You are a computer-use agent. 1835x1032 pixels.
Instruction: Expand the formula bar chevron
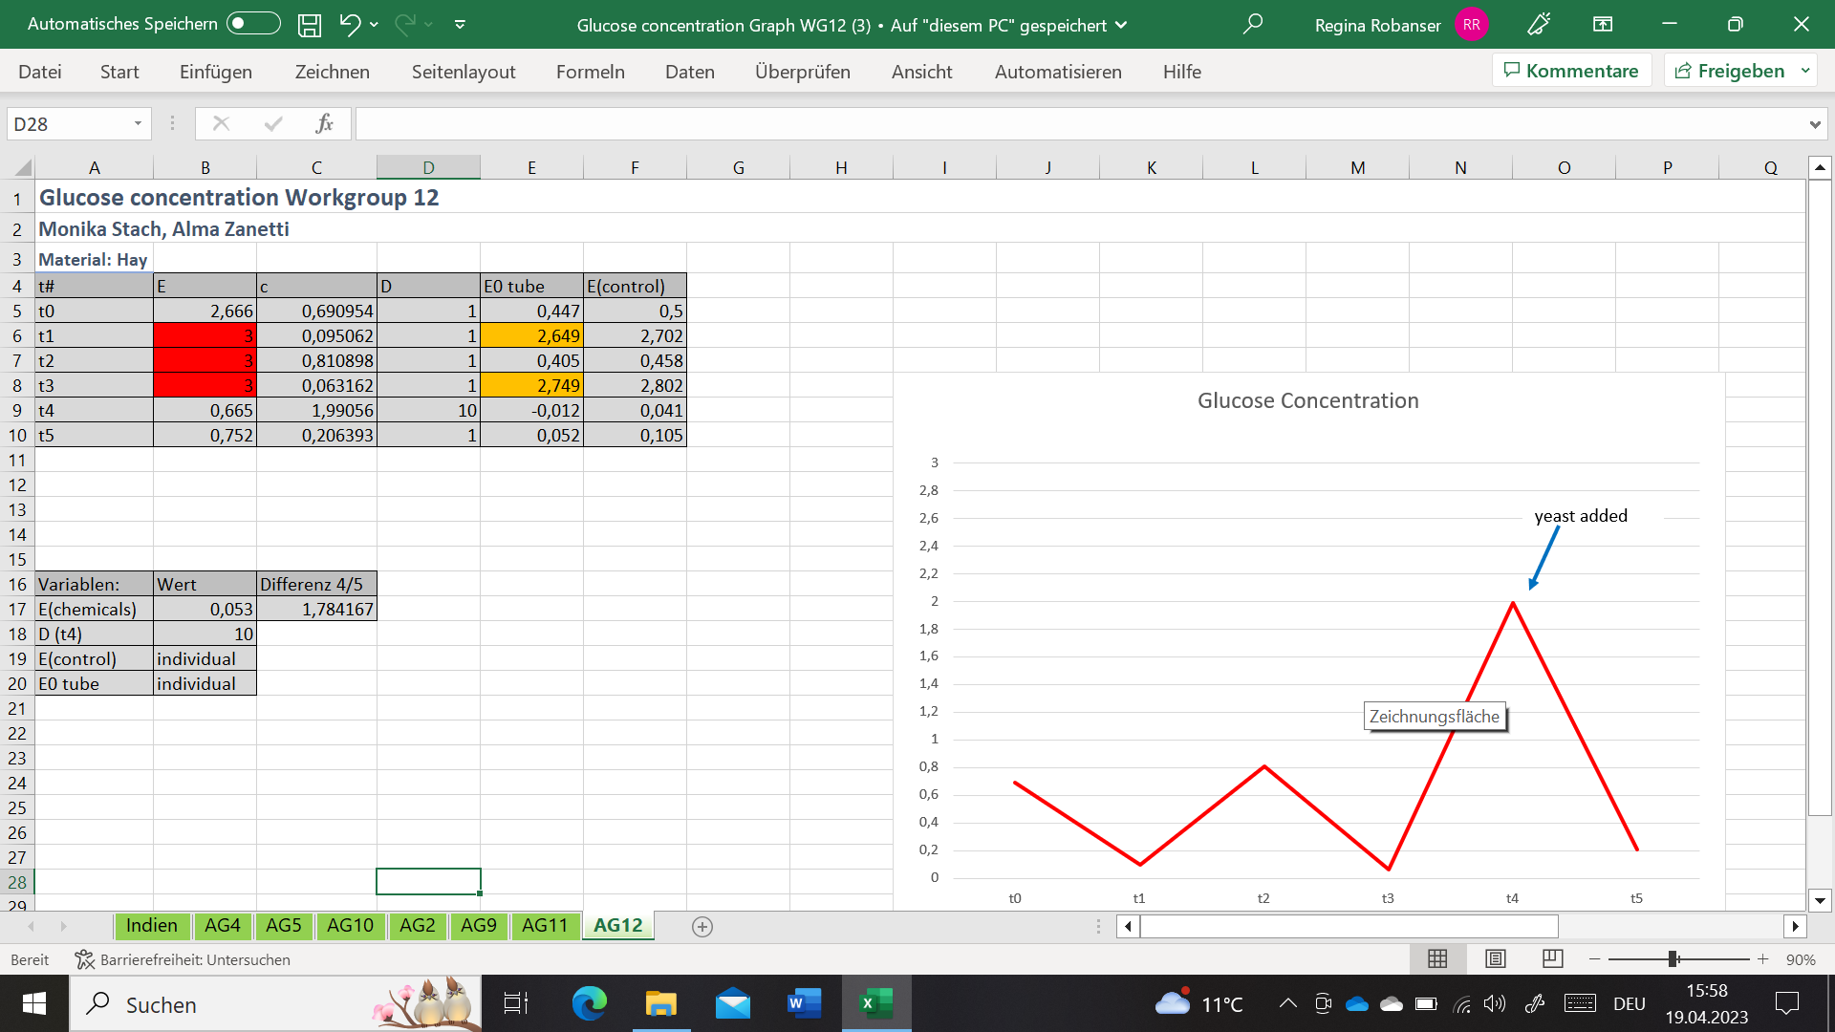coord(1814,124)
